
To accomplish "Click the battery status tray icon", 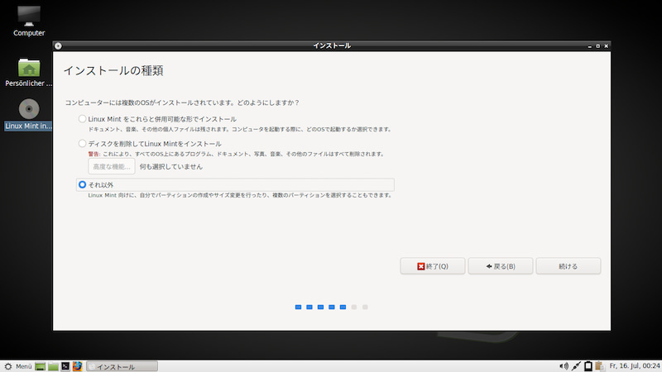I will pyautogui.click(x=588, y=366).
